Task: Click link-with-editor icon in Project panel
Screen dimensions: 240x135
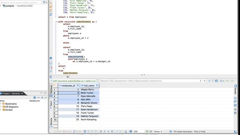Action: 46,97
